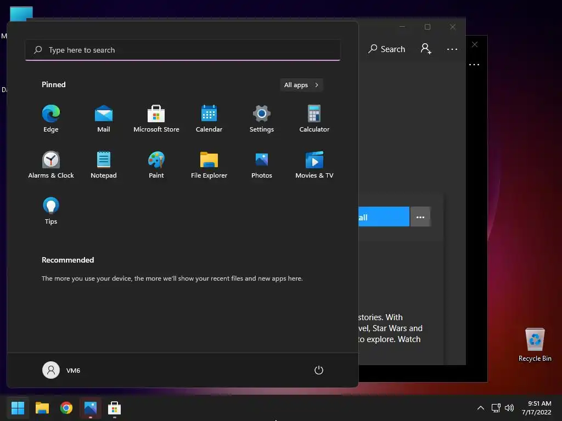The height and width of the screenshot is (421, 562).
Task: Launch the Mail app
Action: [104, 119]
